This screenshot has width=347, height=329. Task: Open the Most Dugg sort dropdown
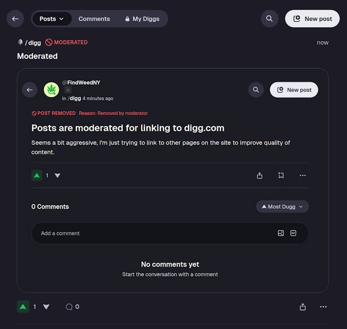[x=282, y=206]
